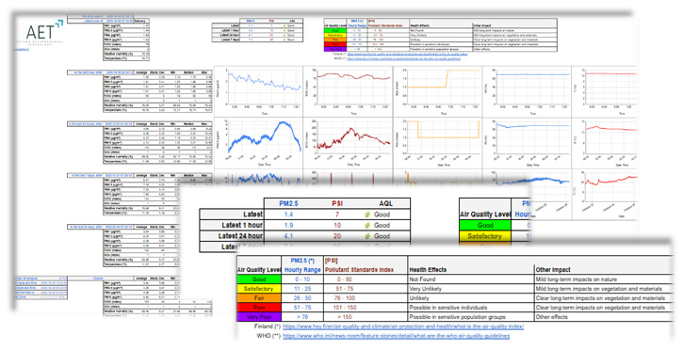Open the last-hour NOx orange step chart
Screen dimensions: 683x350
[437, 92]
